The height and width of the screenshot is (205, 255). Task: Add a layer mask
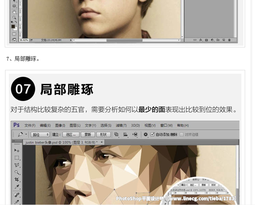coord(207,40)
